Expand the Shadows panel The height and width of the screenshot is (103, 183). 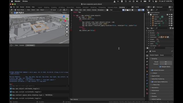(x=154, y=96)
